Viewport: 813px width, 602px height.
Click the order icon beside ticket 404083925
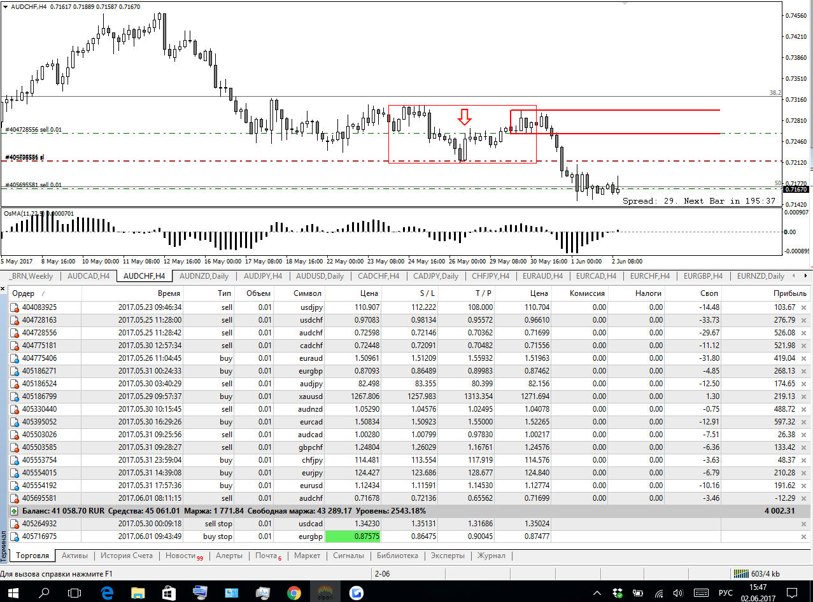[x=15, y=307]
